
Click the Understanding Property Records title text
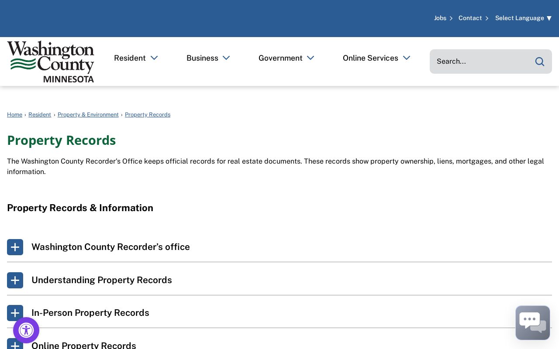(102, 280)
